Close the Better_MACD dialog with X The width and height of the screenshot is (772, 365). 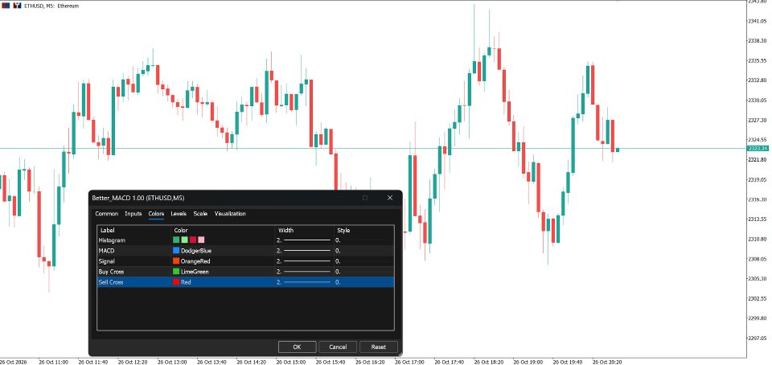coord(390,198)
